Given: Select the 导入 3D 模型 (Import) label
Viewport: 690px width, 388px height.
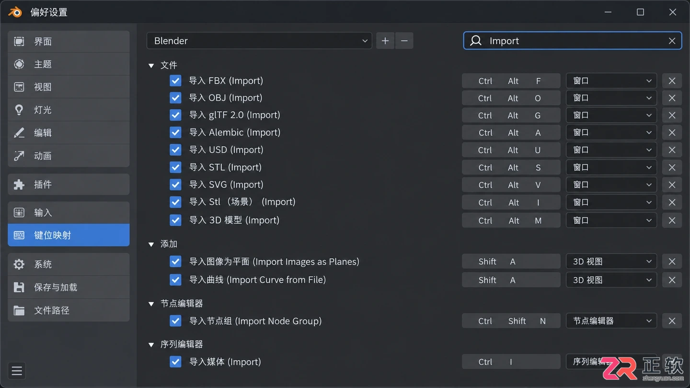Looking at the screenshot, I should tap(234, 220).
